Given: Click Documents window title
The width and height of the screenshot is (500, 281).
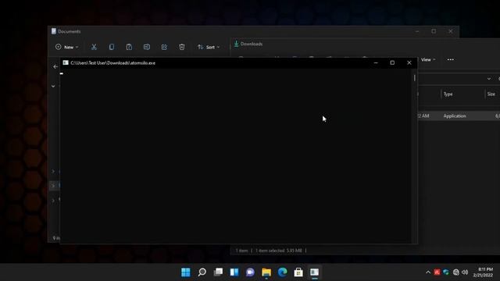Looking at the screenshot, I should click(70, 31).
